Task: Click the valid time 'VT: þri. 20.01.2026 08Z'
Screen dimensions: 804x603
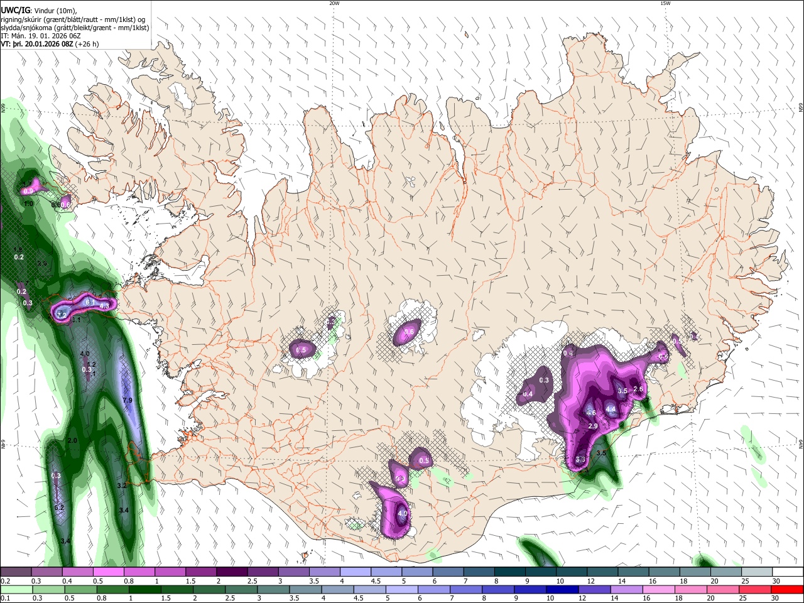Action: point(38,44)
